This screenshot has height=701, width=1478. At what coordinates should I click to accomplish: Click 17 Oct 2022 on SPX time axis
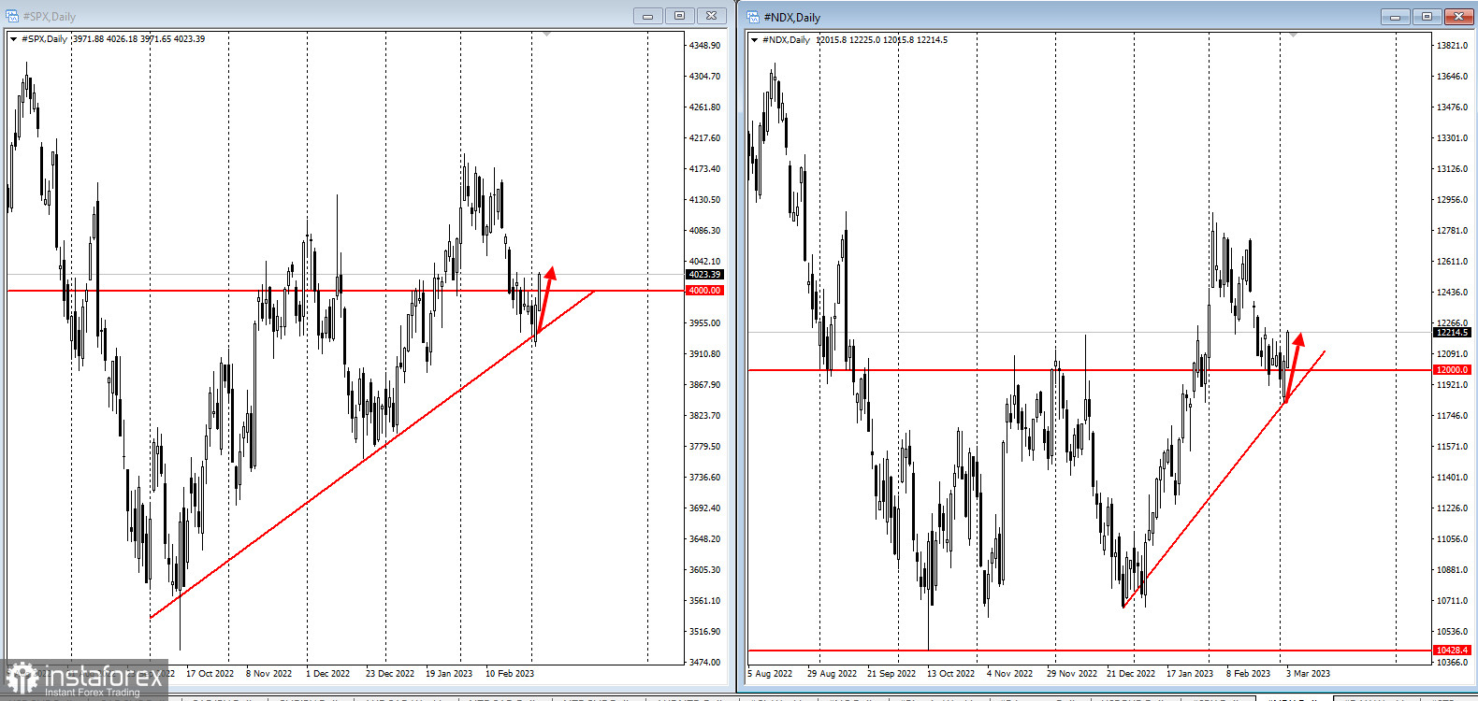coord(210,674)
